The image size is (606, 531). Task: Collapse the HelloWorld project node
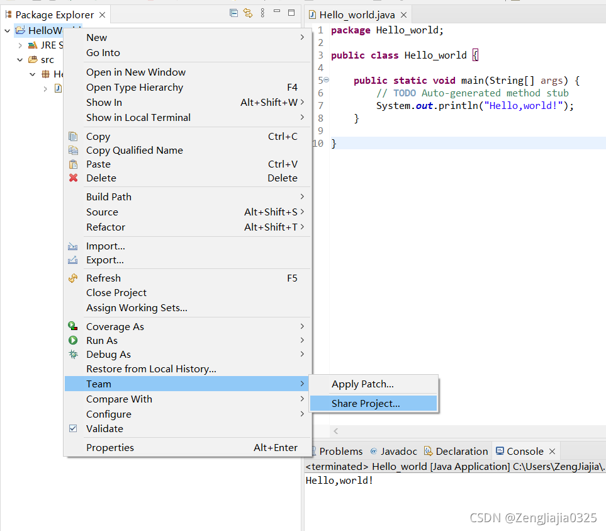[6, 30]
